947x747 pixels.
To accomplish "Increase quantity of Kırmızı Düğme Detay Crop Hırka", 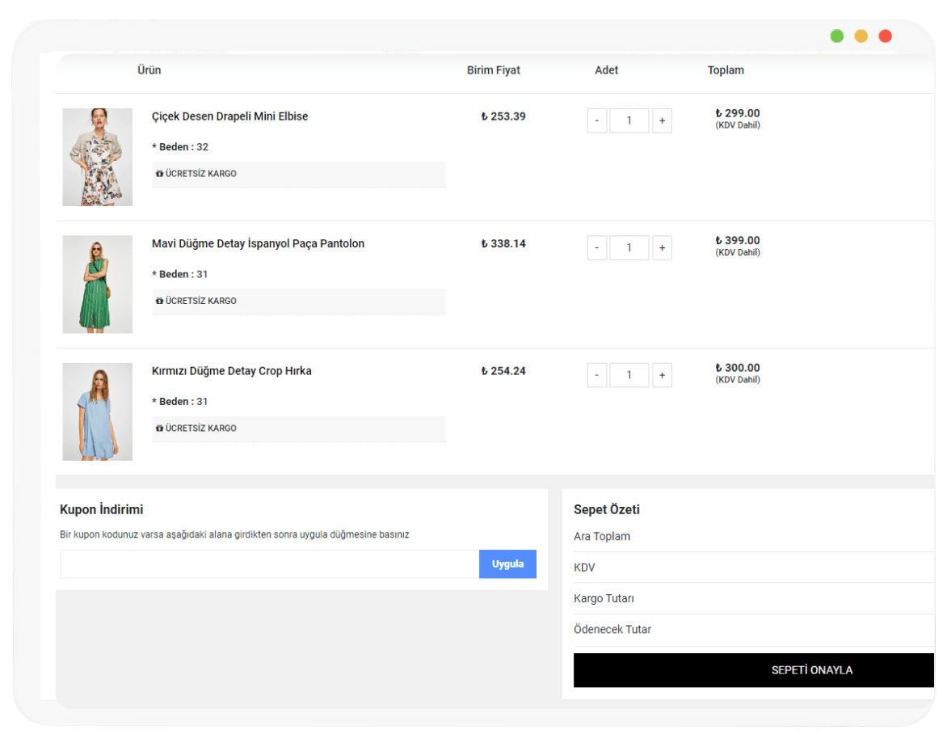I will (662, 375).
